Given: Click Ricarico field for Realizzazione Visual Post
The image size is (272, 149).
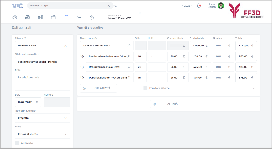Looking at the screenshot, I should [223, 67].
